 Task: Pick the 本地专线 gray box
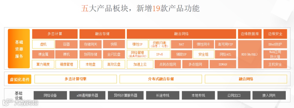point(198,95)
